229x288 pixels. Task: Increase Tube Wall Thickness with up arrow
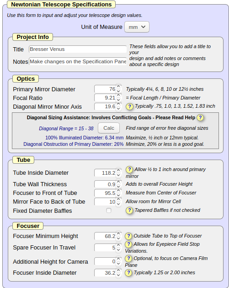click(118, 182)
